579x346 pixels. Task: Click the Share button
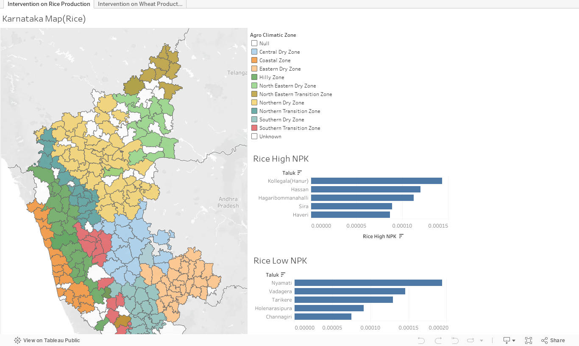[553, 340]
